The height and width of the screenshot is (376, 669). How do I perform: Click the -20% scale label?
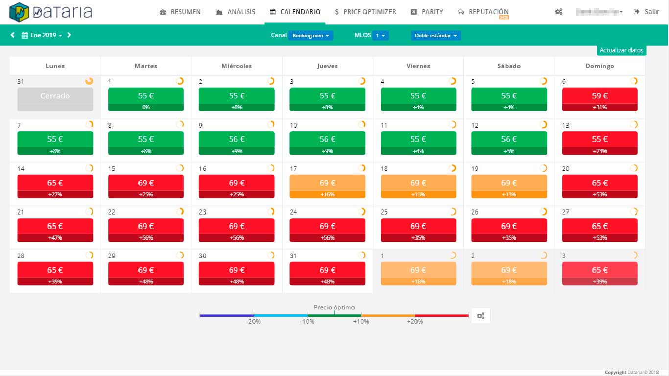pos(253,322)
